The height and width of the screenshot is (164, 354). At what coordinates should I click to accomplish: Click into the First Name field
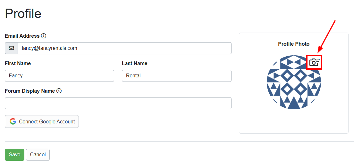(x=59, y=76)
